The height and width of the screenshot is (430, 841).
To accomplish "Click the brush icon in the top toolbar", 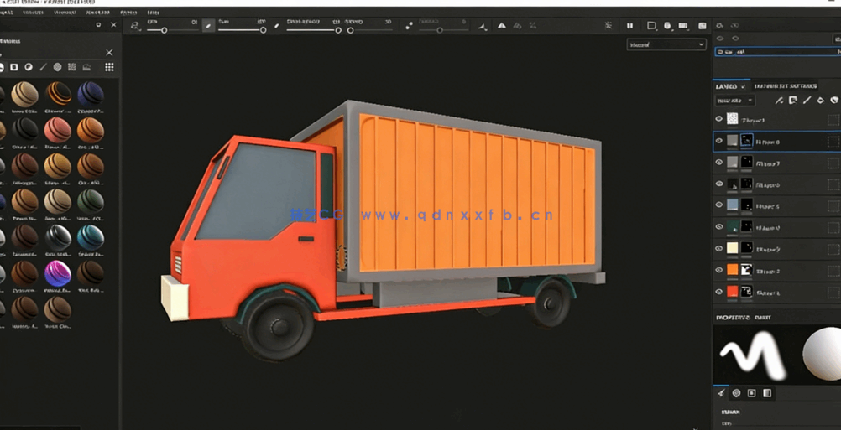I will click(208, 26).
